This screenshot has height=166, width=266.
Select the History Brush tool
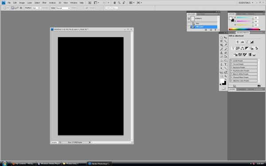point(226,53)
